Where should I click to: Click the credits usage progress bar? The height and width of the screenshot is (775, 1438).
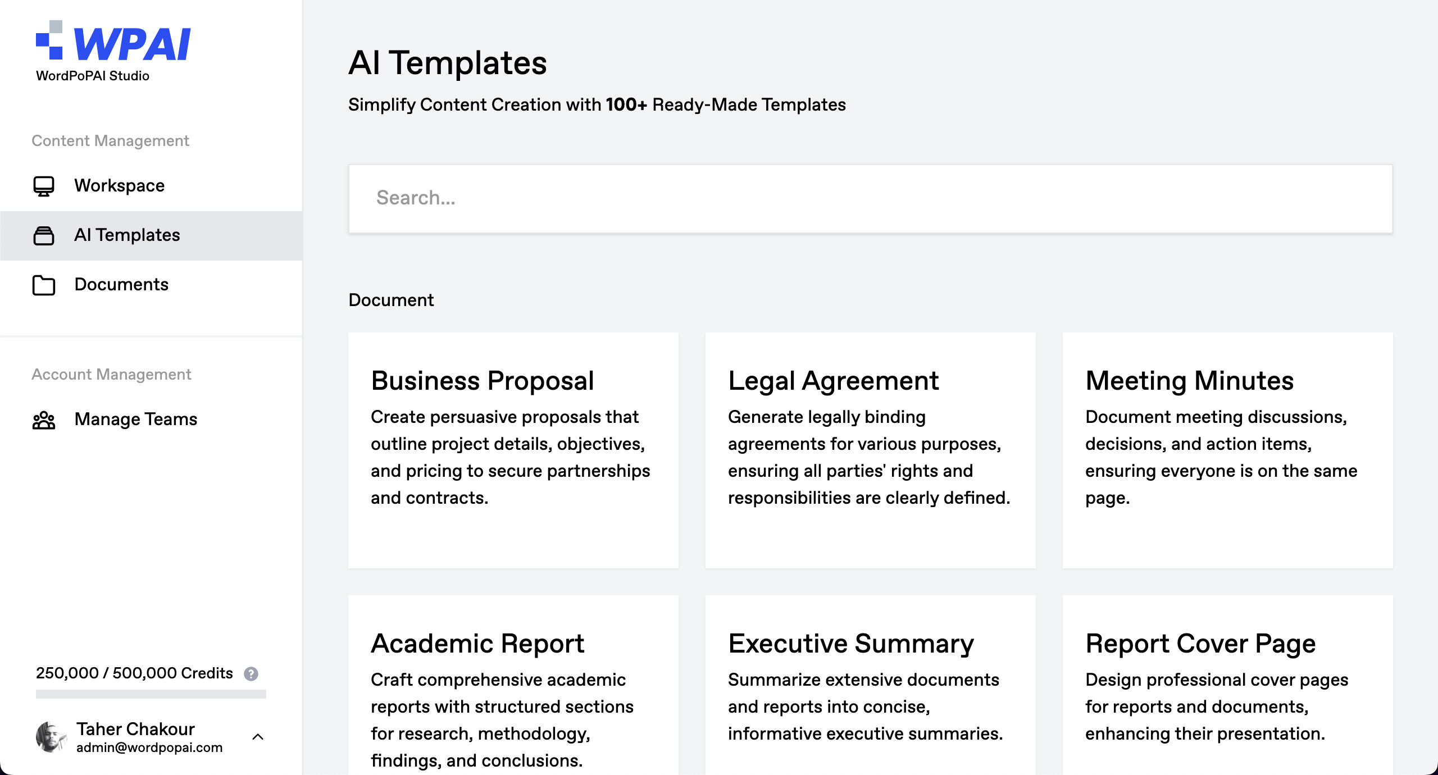point(151,694)
